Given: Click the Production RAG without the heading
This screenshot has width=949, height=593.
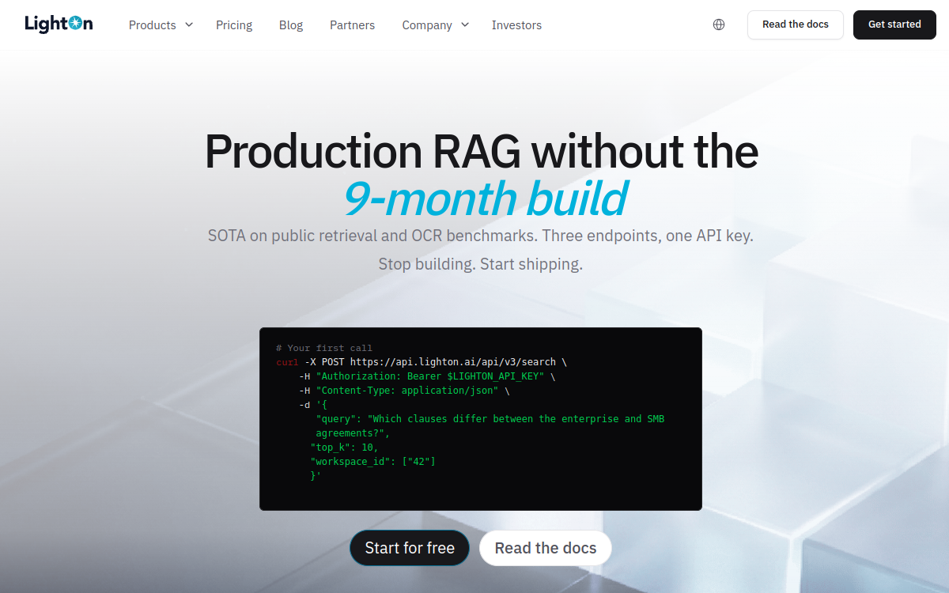Looking at the screenshot, I should (481, 151).
